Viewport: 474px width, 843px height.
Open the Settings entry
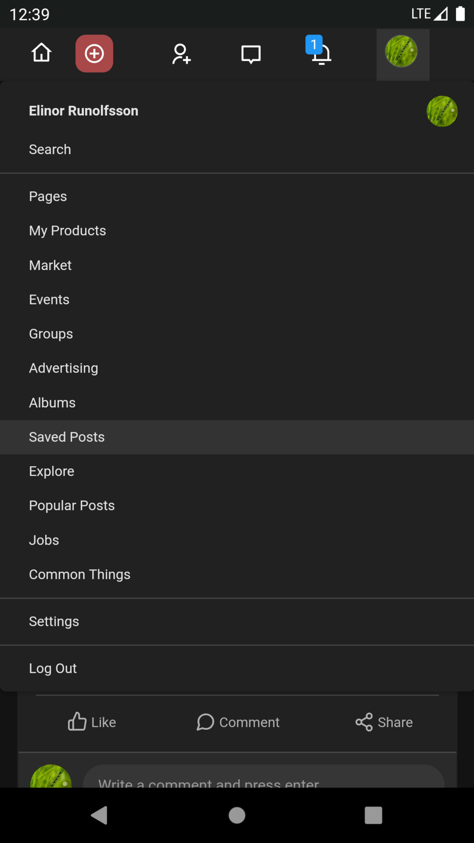coord(54,621)
